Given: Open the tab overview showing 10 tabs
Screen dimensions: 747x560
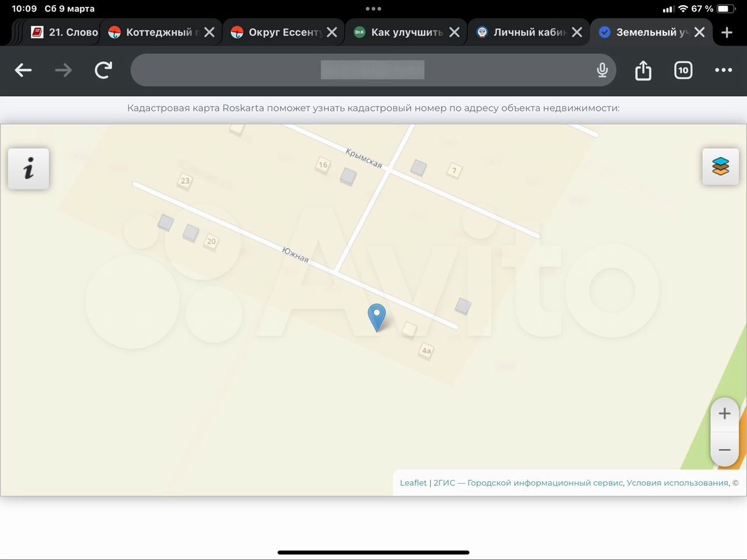Looking at the screenshot, I should pyautogui.click(x=683, y=71).
